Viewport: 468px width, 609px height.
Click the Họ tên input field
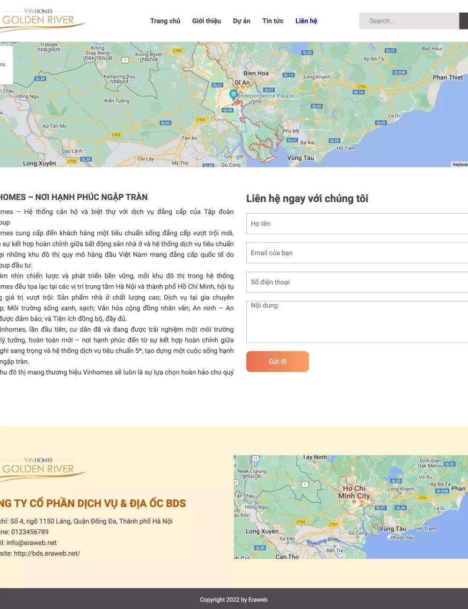click(x=357, y=224)
